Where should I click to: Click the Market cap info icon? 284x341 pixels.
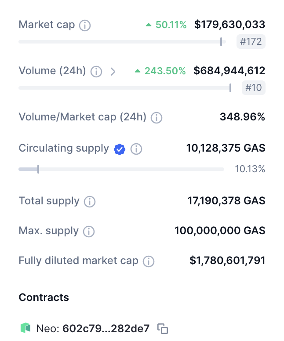[85, 25]
